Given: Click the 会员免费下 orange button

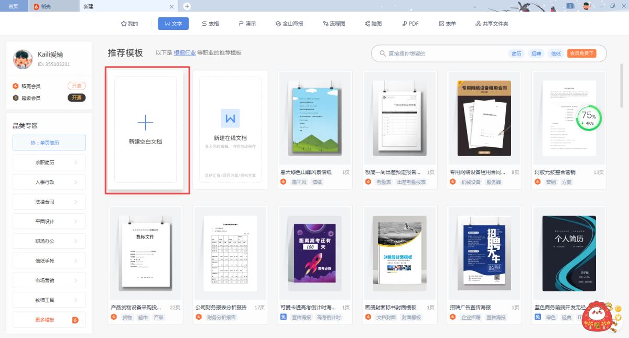Looking at the screenshot, I should point(581,53).
